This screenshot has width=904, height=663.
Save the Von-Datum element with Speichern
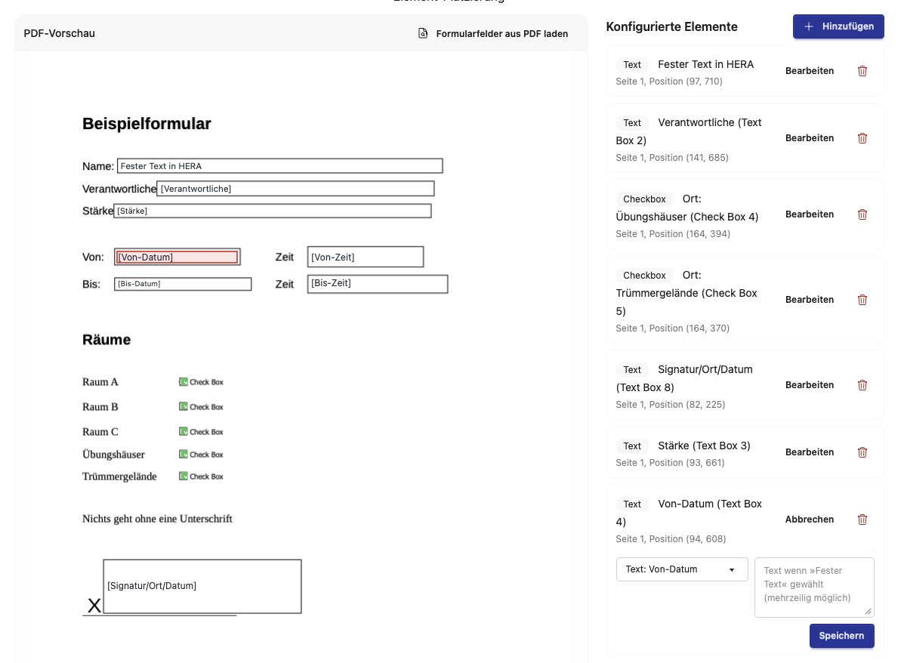coord(842,636)
